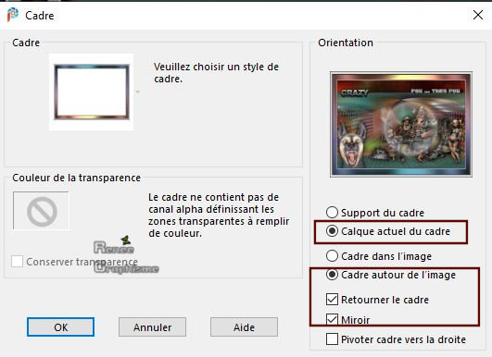Click the no-alpha-channel prohibited symbol icon
492x357 pixels.
click(x=42, y=212)
